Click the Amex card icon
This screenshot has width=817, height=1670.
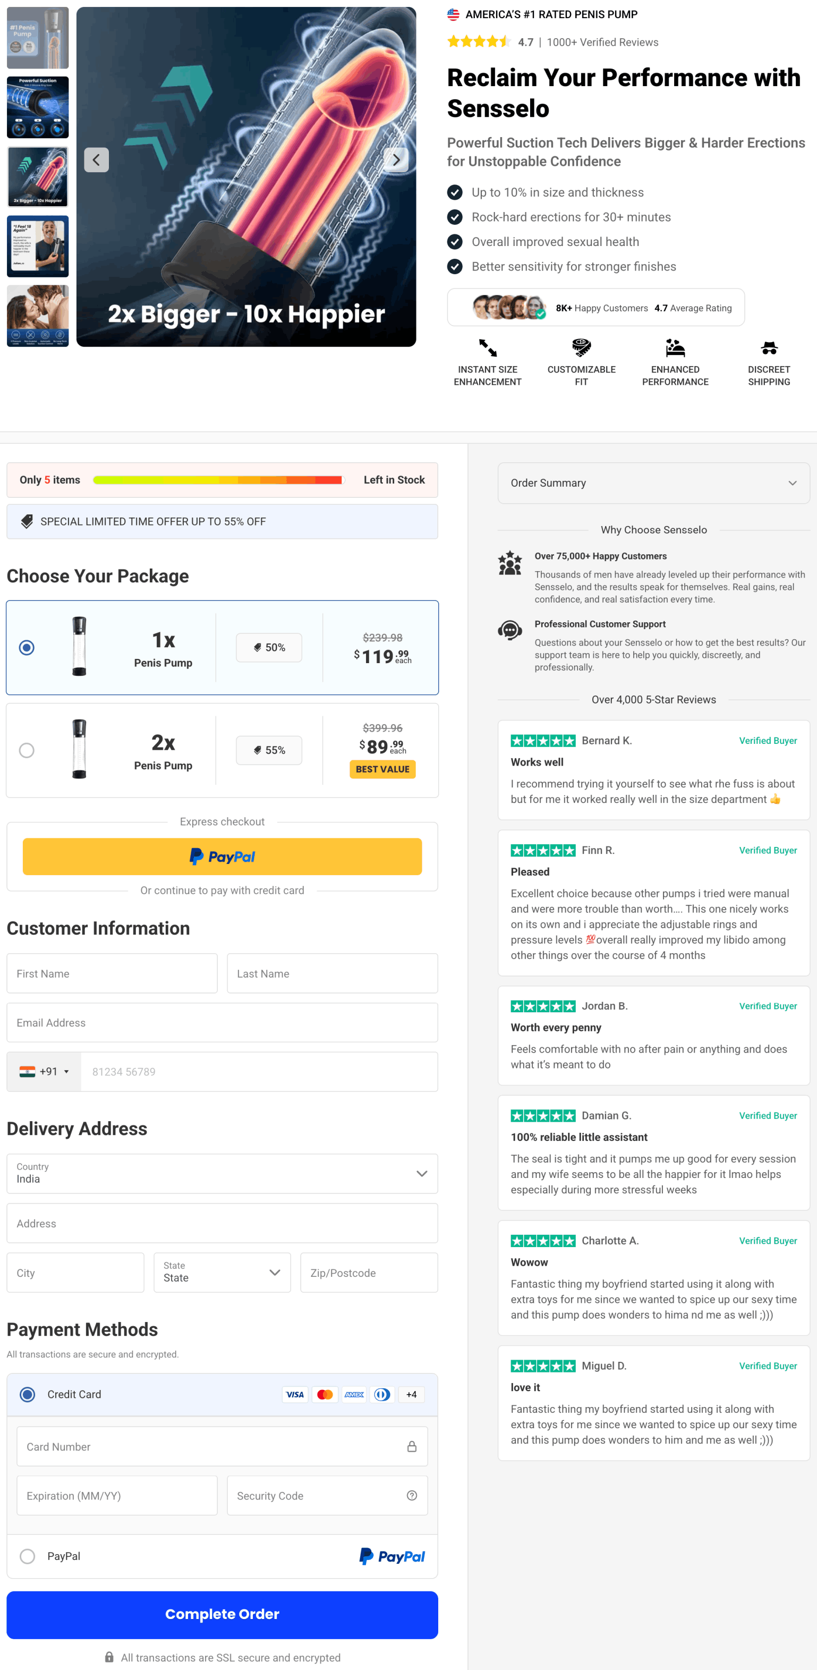(x=354, y=1394)
